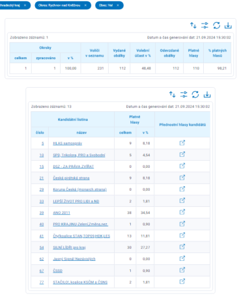
Task: Open preferential votes for HLAS samosprávy
Action: (182, 142)
